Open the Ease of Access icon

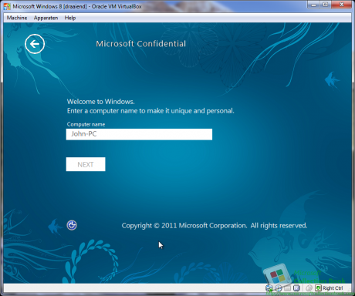pyautogui.click(x=72, y=225)
